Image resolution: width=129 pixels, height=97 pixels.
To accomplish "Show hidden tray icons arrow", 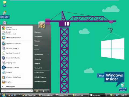I will (107, 95).
